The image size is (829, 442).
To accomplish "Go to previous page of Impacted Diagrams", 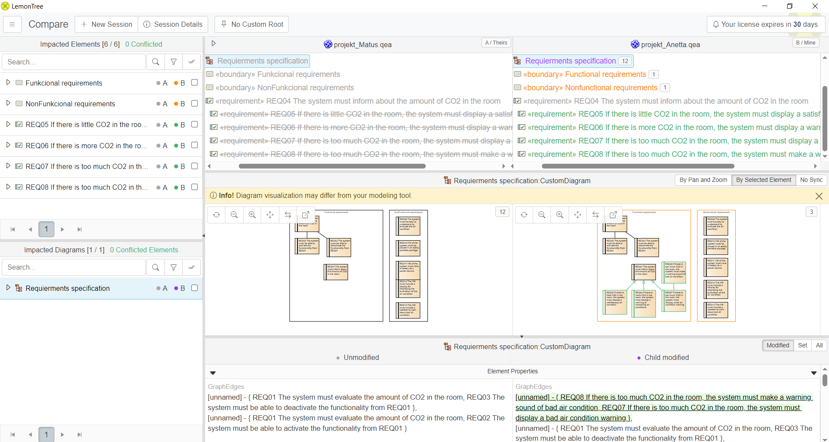I will coord(30,435).
